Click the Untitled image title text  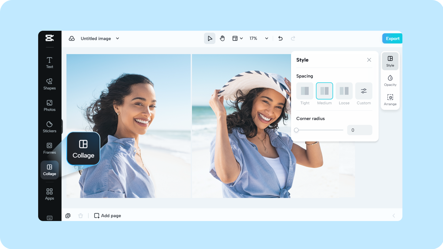coord(96,38)
